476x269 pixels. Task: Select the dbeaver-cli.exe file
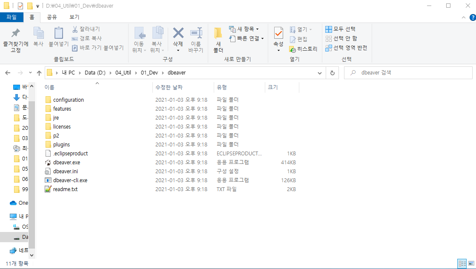(x=70, y=180)
